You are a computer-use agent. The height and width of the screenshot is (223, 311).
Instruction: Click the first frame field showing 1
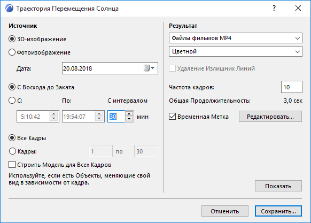coord(100,151)
